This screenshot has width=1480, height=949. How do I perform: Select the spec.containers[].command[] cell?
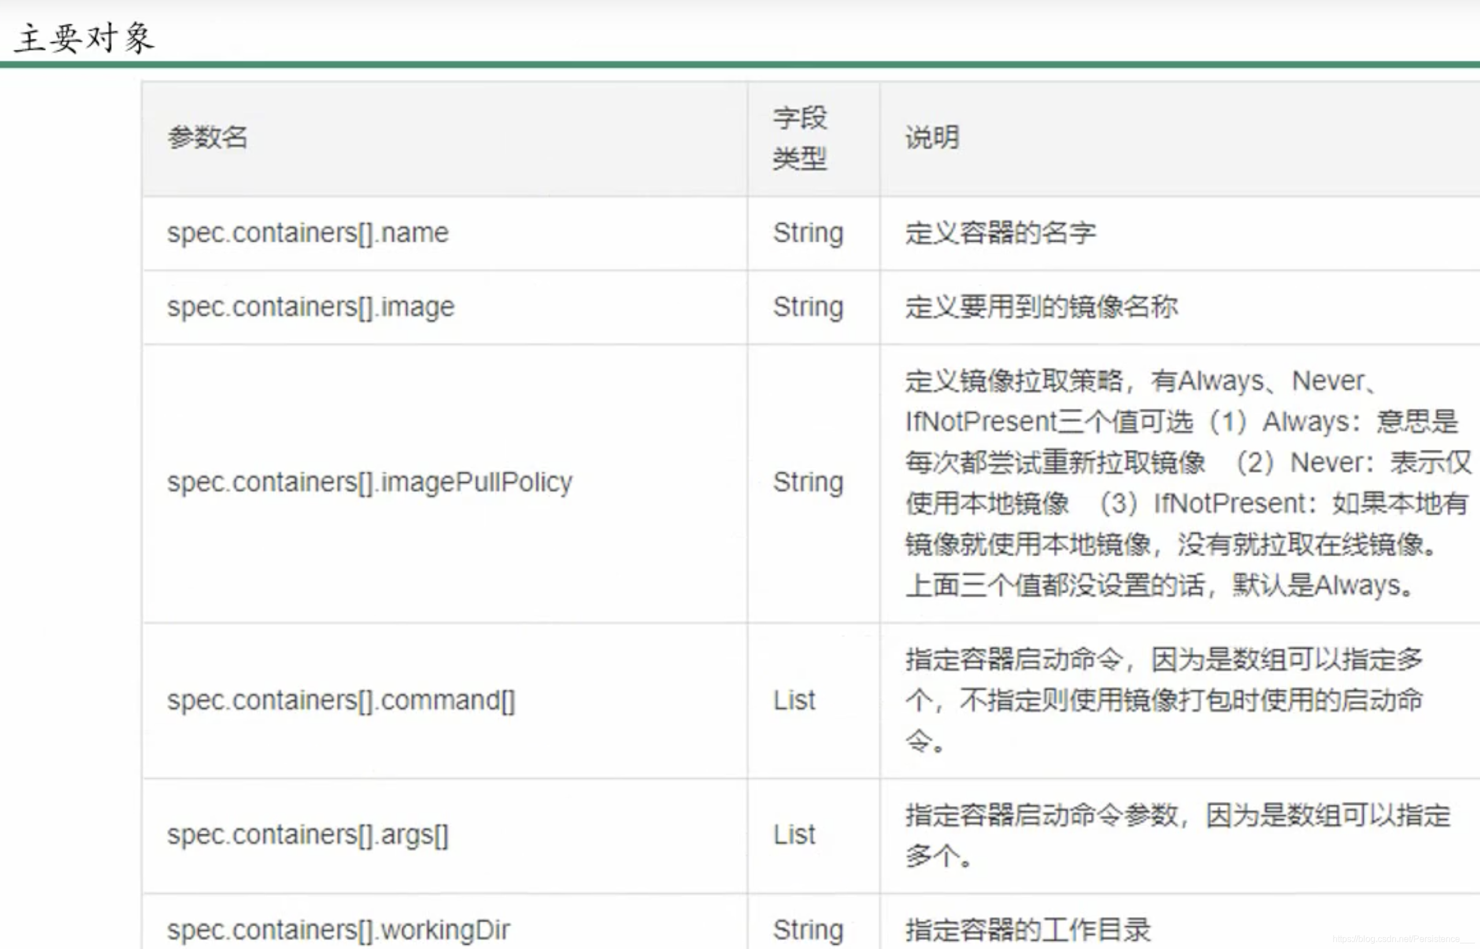(341, 700)
